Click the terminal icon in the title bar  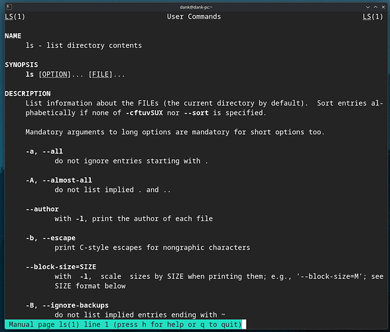[9, 7]
